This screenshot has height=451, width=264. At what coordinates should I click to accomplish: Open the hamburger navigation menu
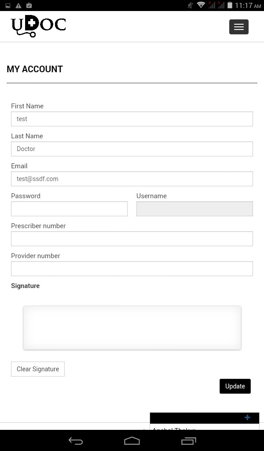(239, 27)
